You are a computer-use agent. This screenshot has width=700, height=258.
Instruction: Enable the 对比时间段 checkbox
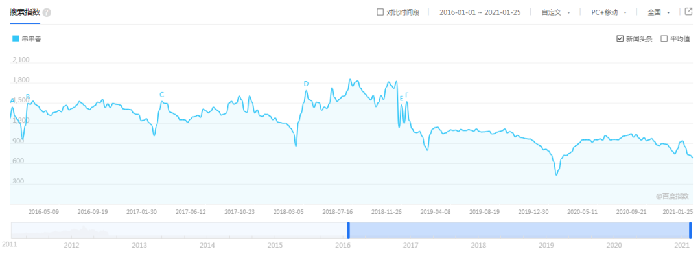tap(380, 12)
